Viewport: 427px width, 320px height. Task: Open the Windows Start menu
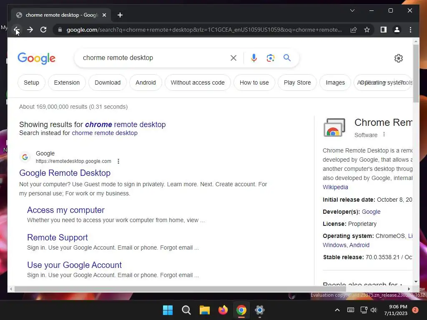point(168,310)
